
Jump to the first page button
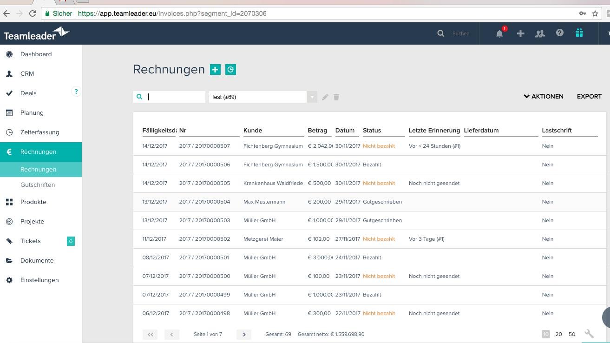click(150, 334)
